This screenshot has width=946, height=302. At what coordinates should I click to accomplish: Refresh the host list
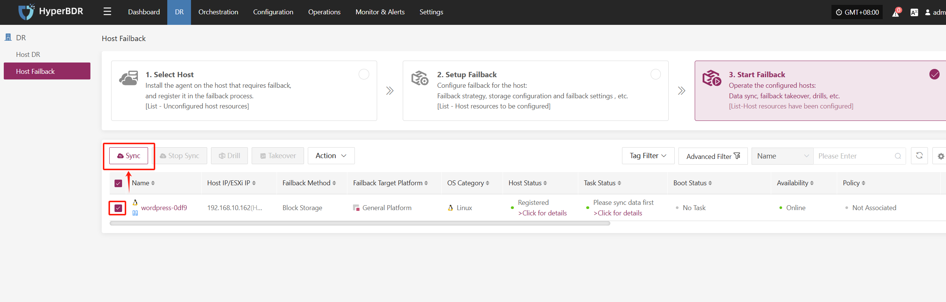pos(919,156)
